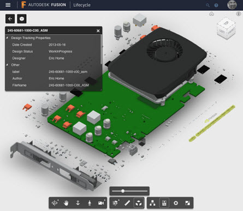Screen dimensions: 243x211
Task: Go back with the arrow button
Action: 10,18
